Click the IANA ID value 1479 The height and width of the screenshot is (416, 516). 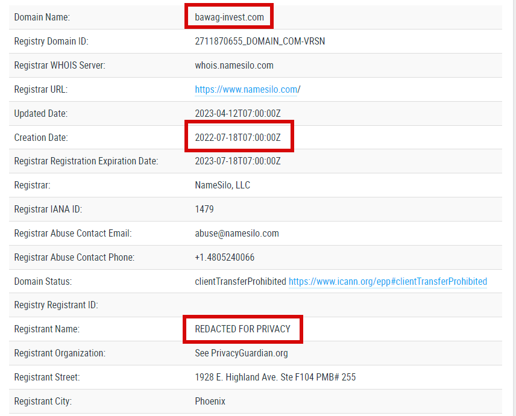(x=204, y=210)
